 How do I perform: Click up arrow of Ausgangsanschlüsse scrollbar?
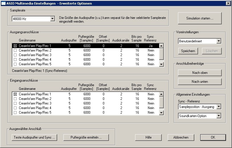(161, 46)
